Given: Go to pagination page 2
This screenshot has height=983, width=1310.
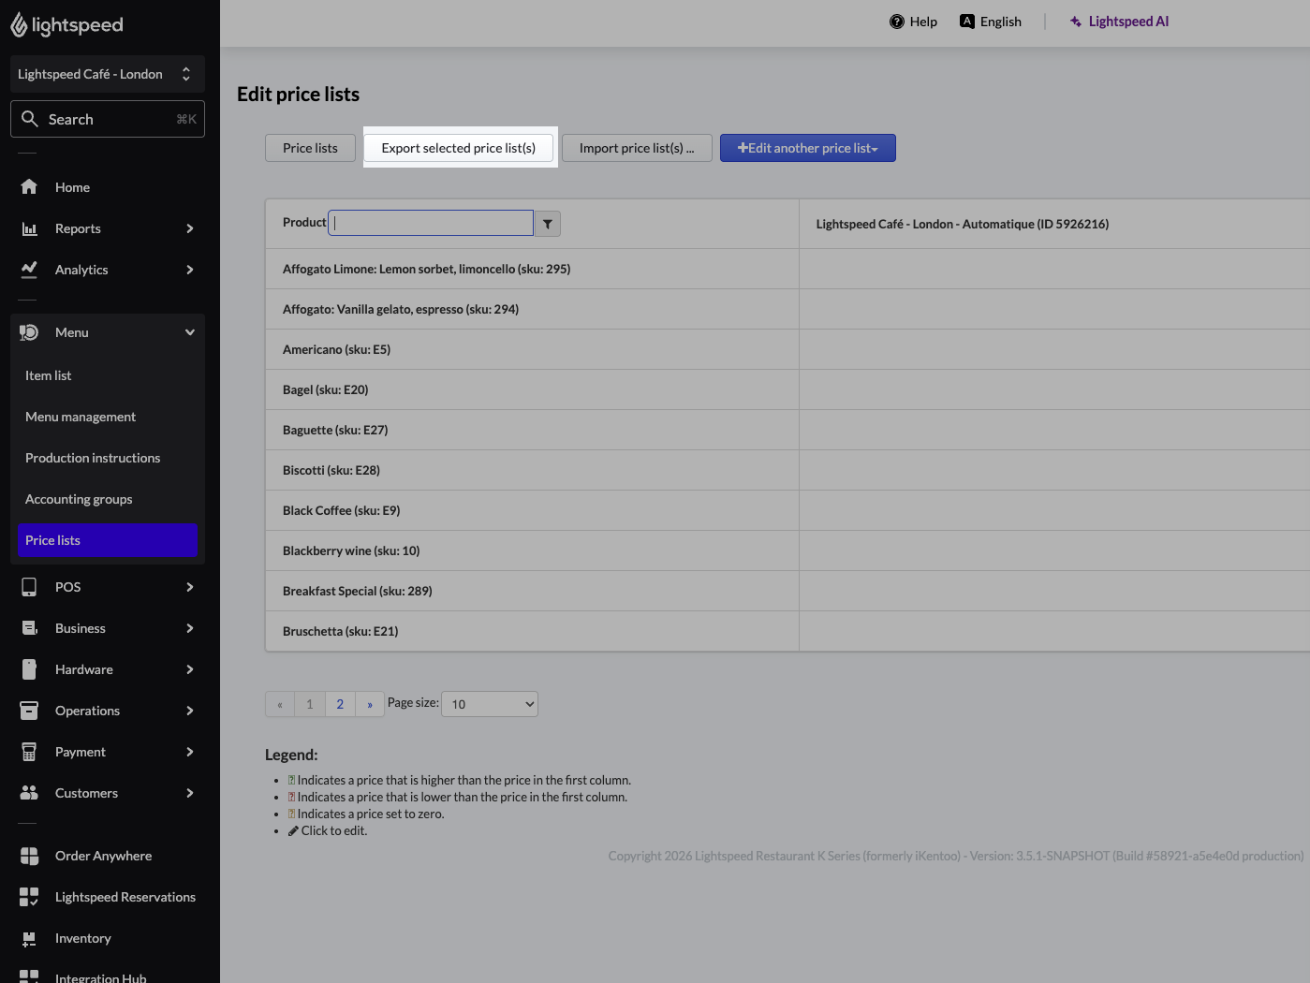Looking at the screenshot, I should [x=340, y=704].
